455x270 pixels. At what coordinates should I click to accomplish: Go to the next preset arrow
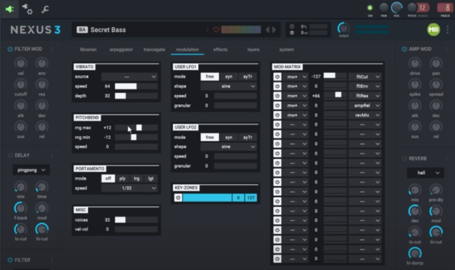[x=274, y=30]
